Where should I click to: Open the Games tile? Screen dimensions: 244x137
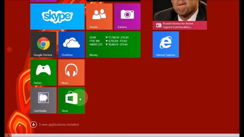point(43,72)
